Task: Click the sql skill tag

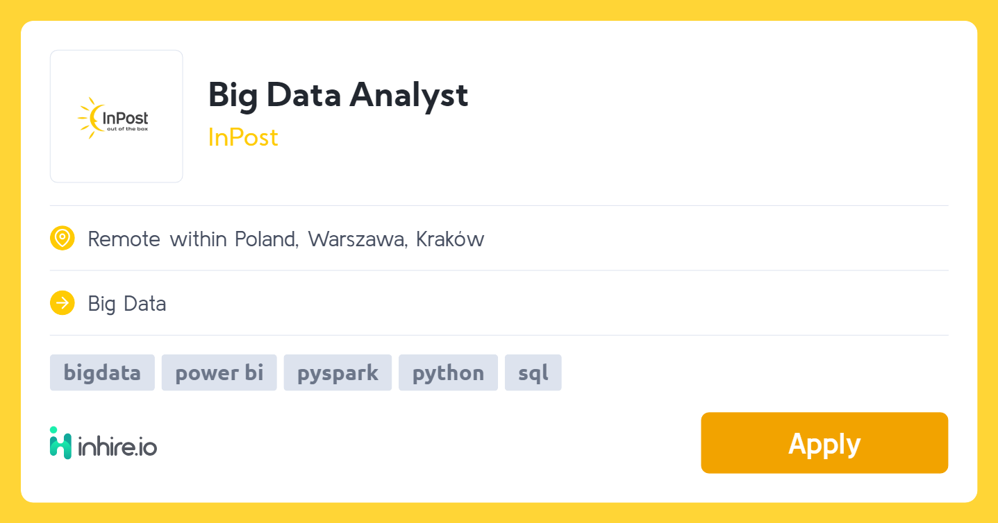Action: (x=533, y=372)
